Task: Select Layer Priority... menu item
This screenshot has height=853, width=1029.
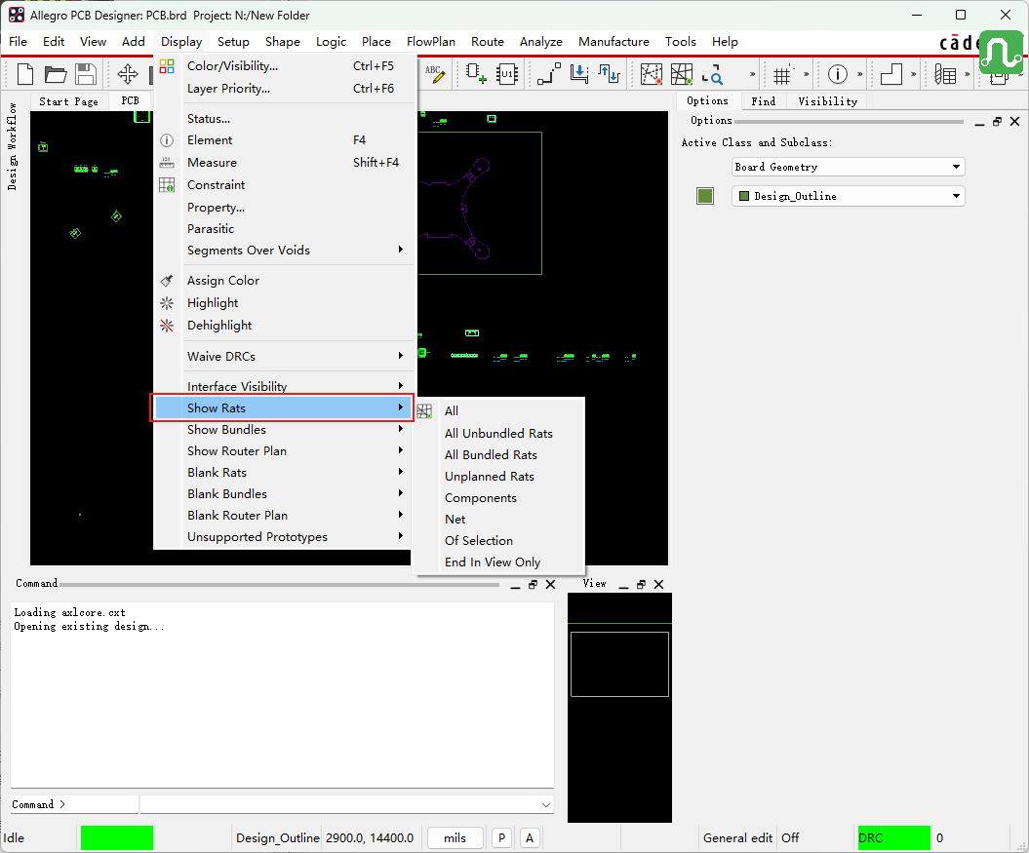Action: coord(284,89)
